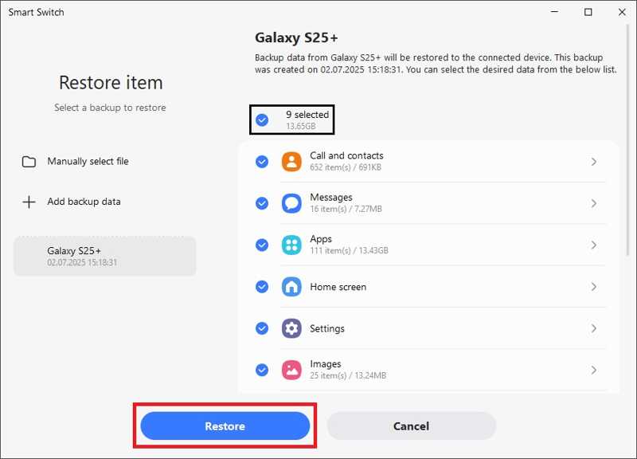Click the plus icon for Add backup data

29,202
